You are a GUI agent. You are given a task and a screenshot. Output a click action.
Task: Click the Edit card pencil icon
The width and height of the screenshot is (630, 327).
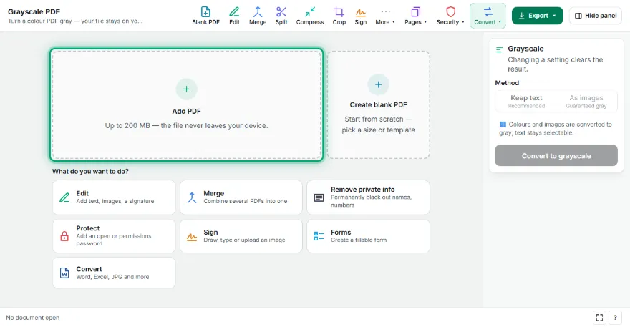click(64, 197)
